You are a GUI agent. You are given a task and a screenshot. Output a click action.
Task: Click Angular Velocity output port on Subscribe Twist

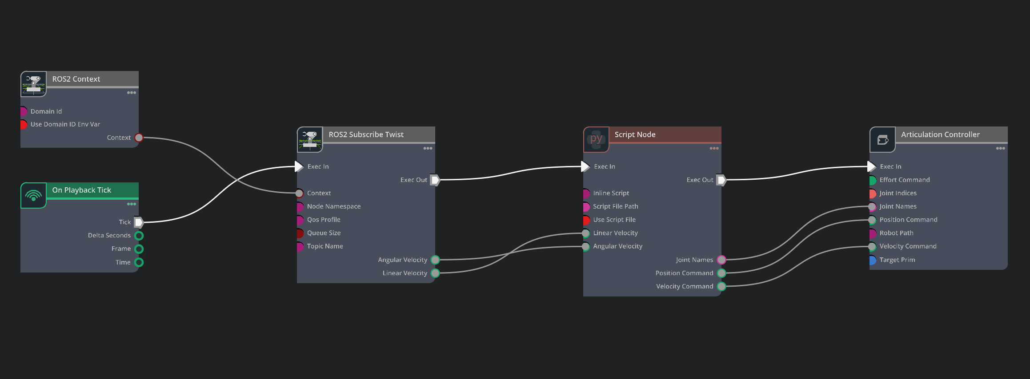click(435, 260)
